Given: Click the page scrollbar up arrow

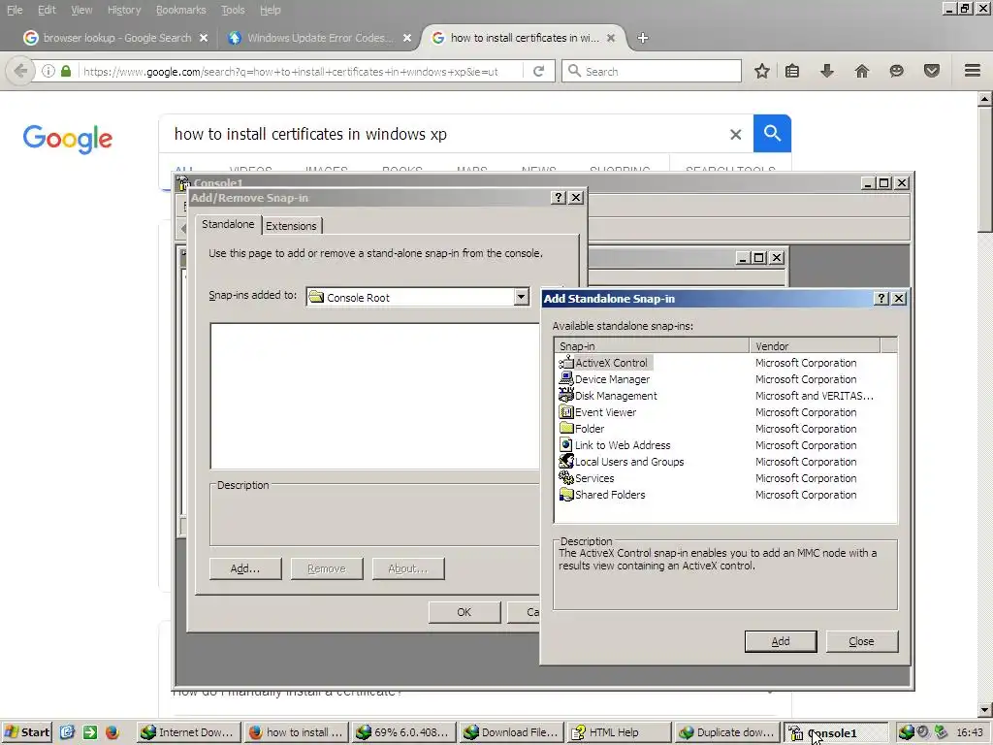Looking at the screenshot, I should (x=984, y=99).
